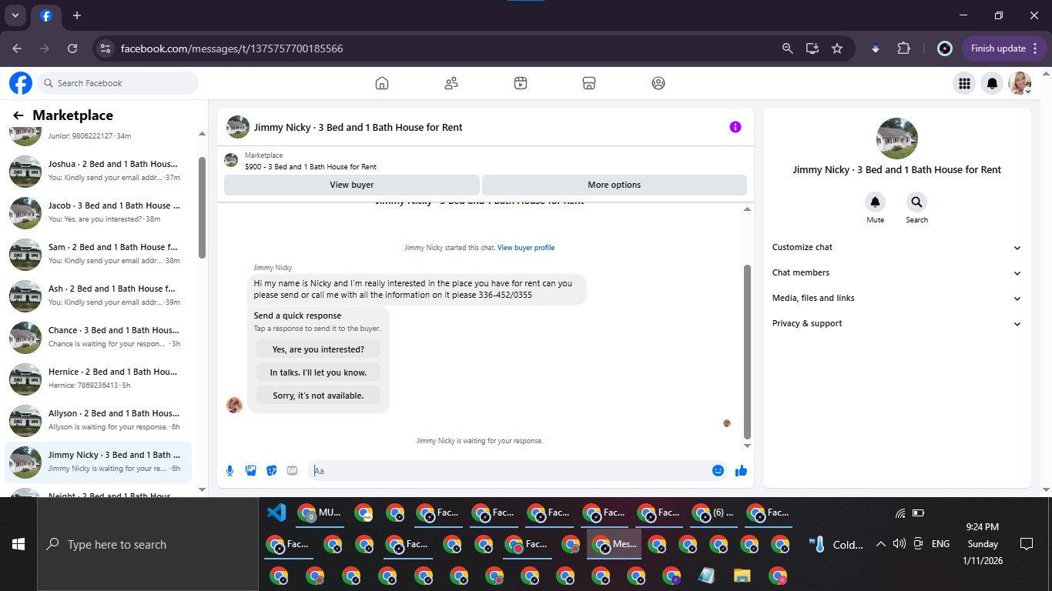The width and height of the screenshot is (1052, 591).
Task: Send 'In talks. I'll let you know.' response
Action: (x=318, y=372)
